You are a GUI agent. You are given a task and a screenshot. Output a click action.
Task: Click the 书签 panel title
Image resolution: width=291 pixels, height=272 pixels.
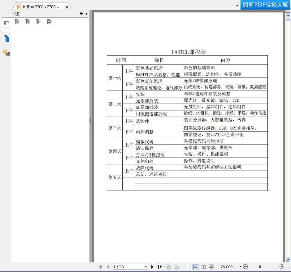pyautogui.click(x=16, y=14)
